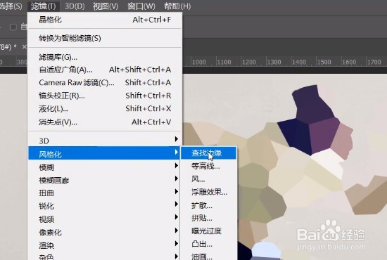The height and width of the screenshot is (260, 387).
Task: Expand the 杂色 submenu
Action: 105,256
